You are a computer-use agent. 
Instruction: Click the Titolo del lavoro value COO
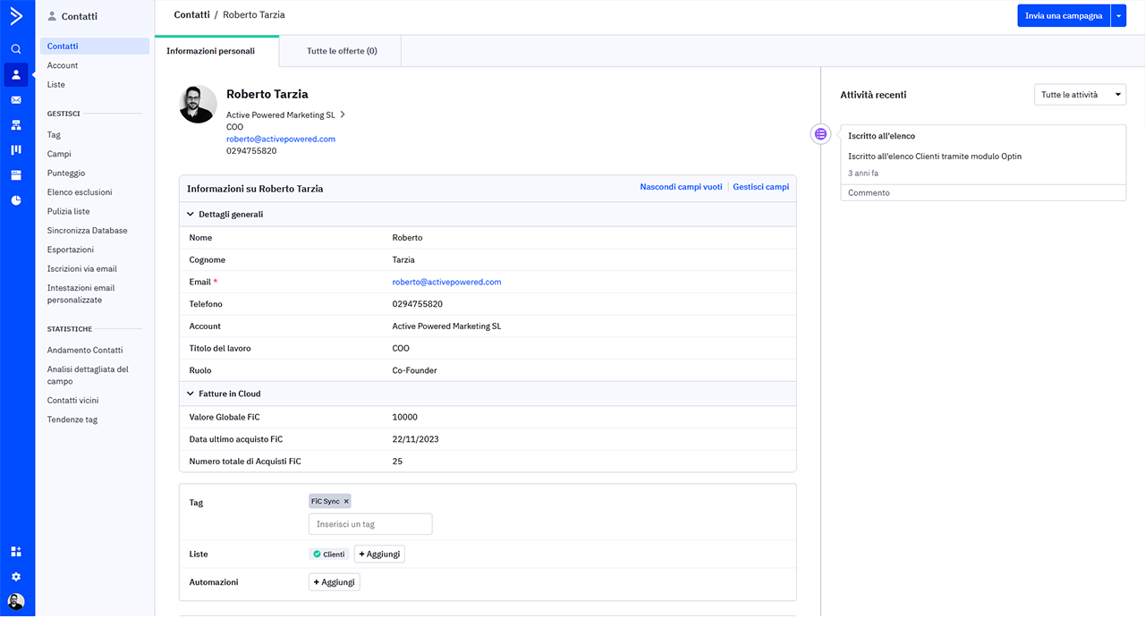click(401, 348)
